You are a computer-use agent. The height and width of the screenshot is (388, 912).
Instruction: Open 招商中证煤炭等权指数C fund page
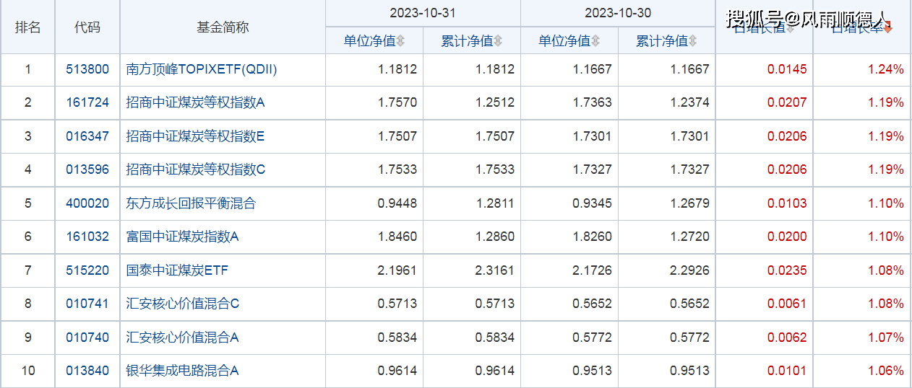(196, 169)
